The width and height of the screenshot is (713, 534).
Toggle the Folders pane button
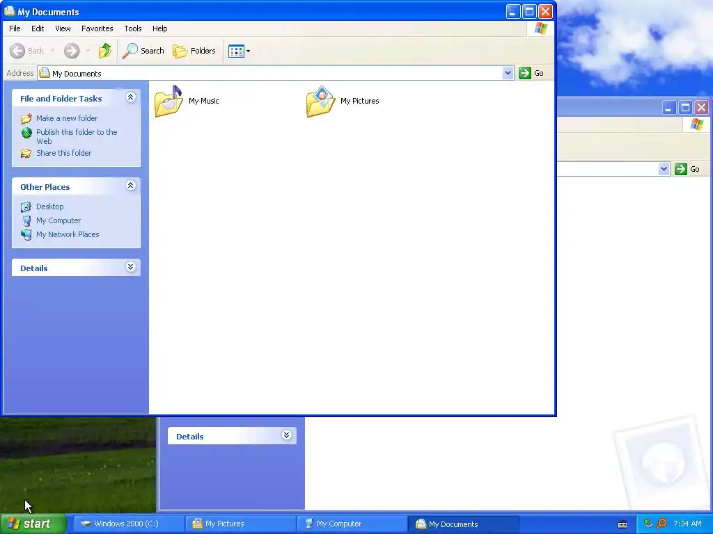point(194,51)
